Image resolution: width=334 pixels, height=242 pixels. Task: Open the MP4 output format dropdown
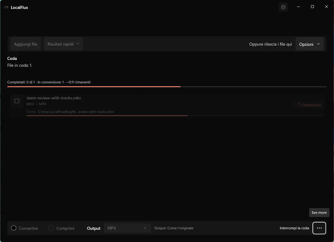[x=127, y=228]
